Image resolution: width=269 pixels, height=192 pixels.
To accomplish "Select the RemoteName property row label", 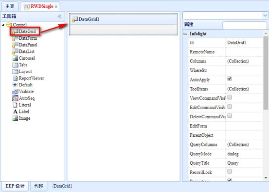I will (x=202, y=52).
